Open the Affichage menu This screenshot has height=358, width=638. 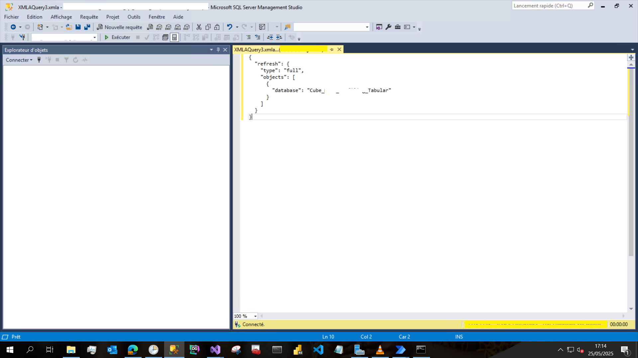click(61, 17)
